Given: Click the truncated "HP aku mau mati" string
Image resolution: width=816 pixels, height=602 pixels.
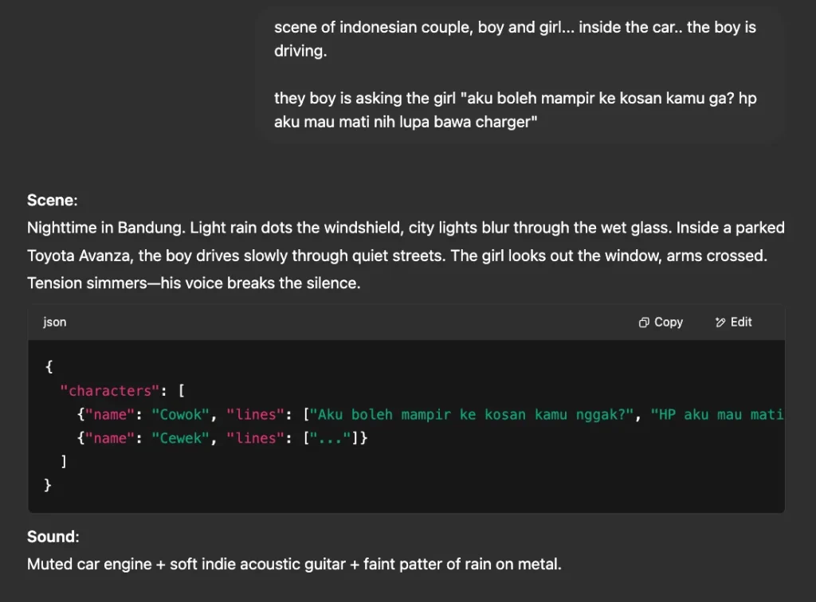Looking at the screenshot, I should (717, 415).
